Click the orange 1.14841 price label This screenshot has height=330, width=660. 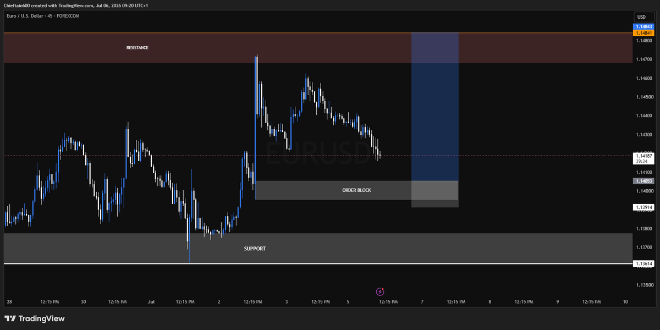tap(644, 33)
